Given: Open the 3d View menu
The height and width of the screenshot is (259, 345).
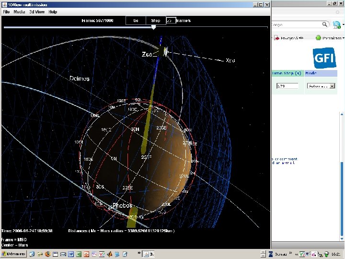Looking at the screenshot, I should pyautogui.click(x=36, y=12).
